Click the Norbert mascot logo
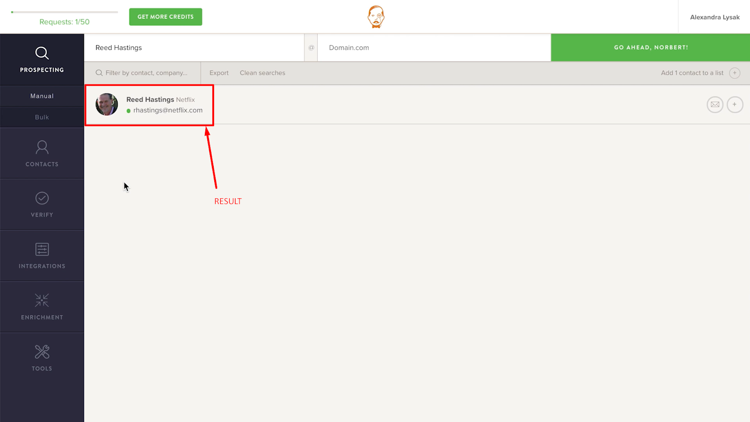This screenshot has height=422, width=750. click(x=376, y=17)
